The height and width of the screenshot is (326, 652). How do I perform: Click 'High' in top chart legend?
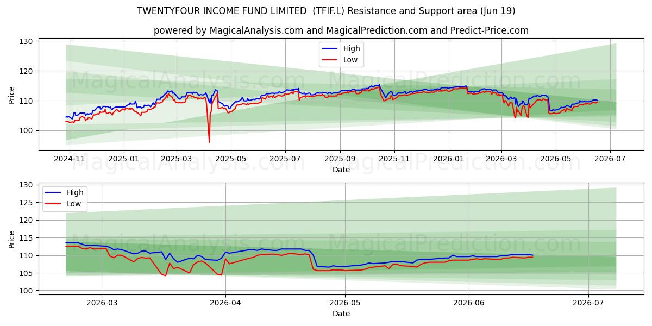coord(352,48)
